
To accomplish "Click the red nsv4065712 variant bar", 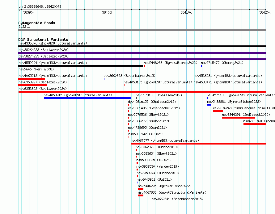I will coord(32,79).
